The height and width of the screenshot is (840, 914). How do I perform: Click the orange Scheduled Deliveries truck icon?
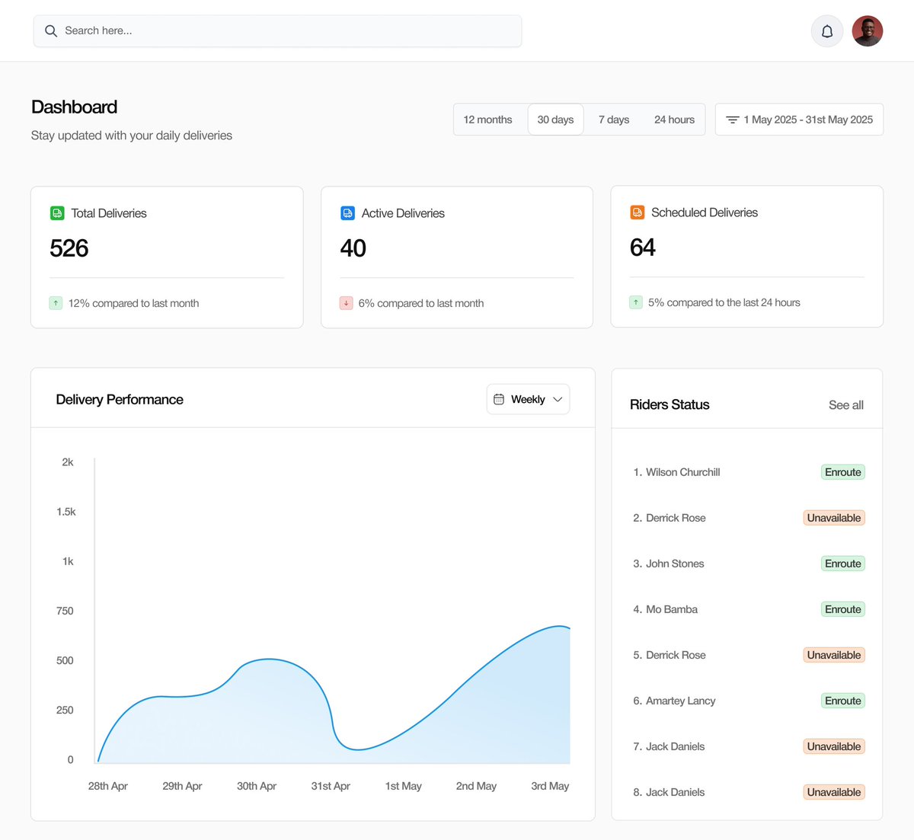638,212
